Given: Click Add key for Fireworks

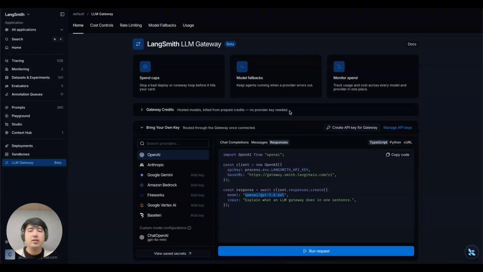Looking at the screenshot, I should pos(197,195).
